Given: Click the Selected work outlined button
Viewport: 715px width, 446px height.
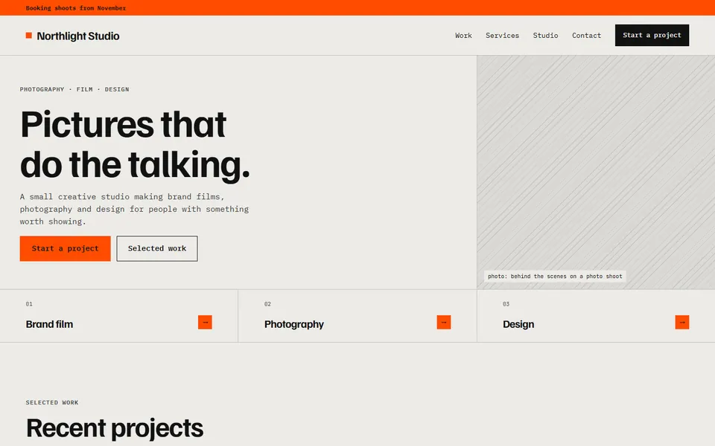Looking at the screenshot, I should 157,248.
